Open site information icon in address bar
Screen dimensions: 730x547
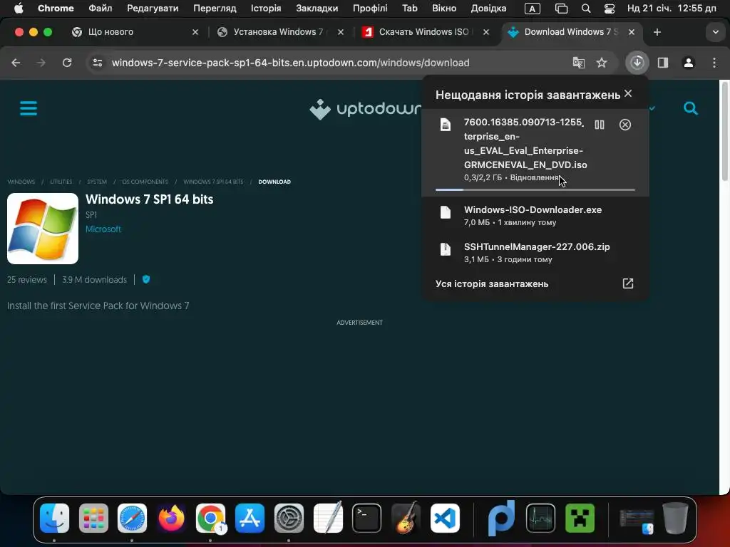97,63
